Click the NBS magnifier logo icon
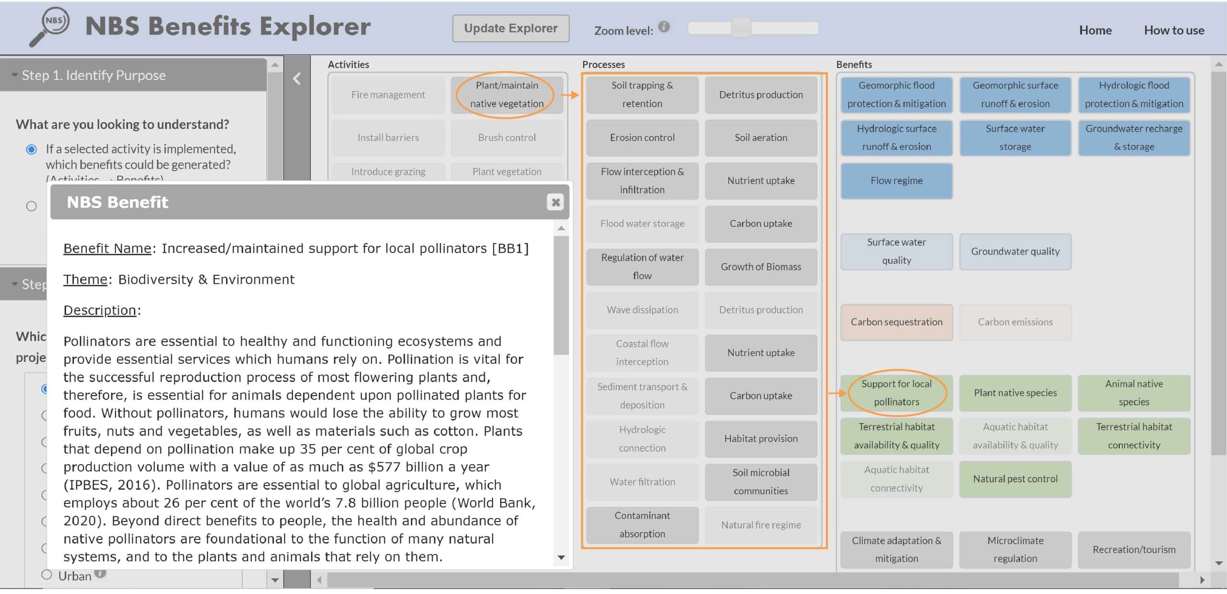 click(x=49, y=27)
